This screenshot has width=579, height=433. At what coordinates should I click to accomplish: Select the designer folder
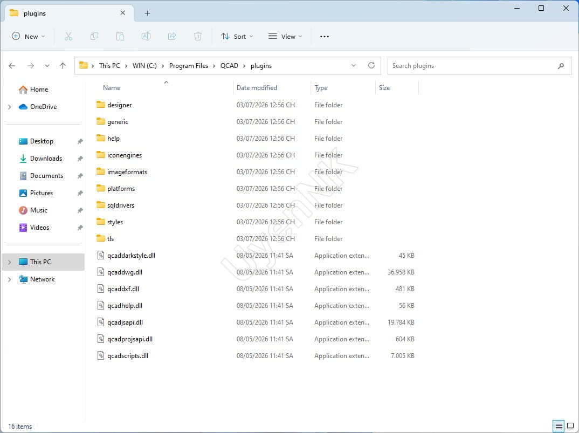119,105
